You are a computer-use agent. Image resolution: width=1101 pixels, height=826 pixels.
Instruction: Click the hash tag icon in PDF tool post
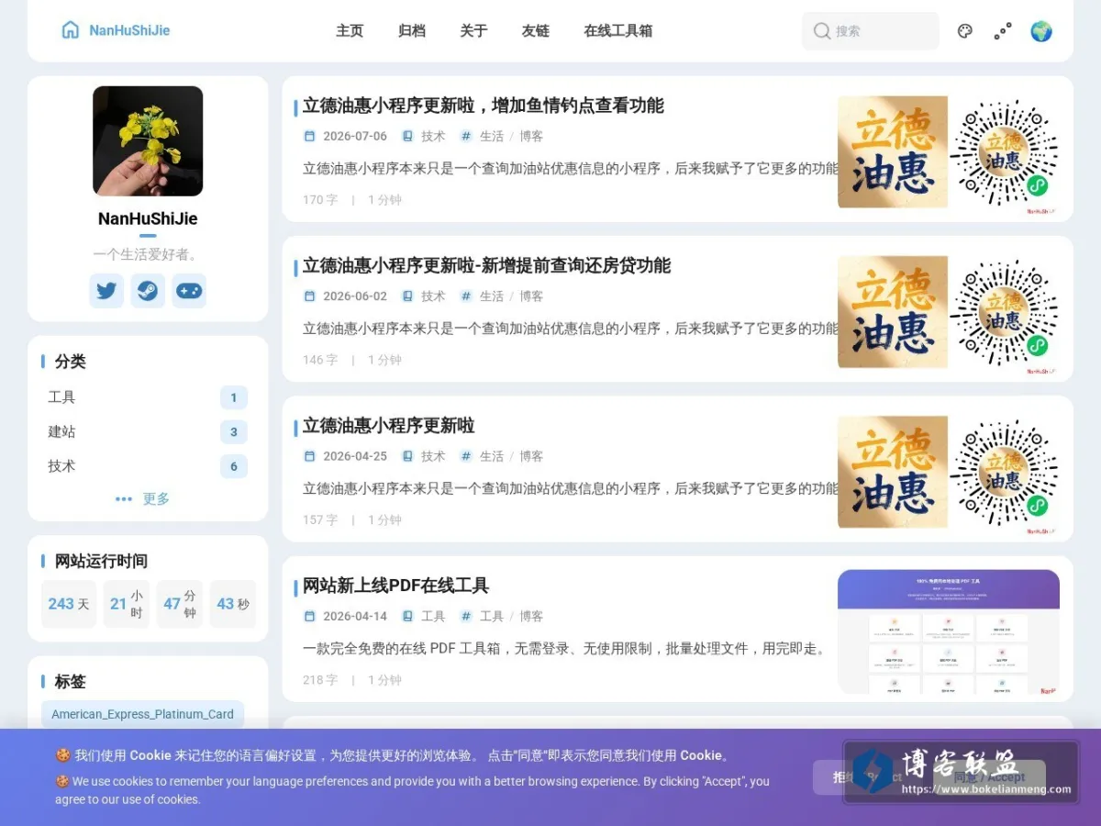click(x=466, y=617)
